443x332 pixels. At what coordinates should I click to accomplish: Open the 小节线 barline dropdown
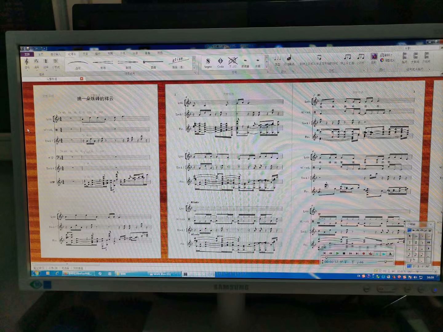[x=56, y=64]
